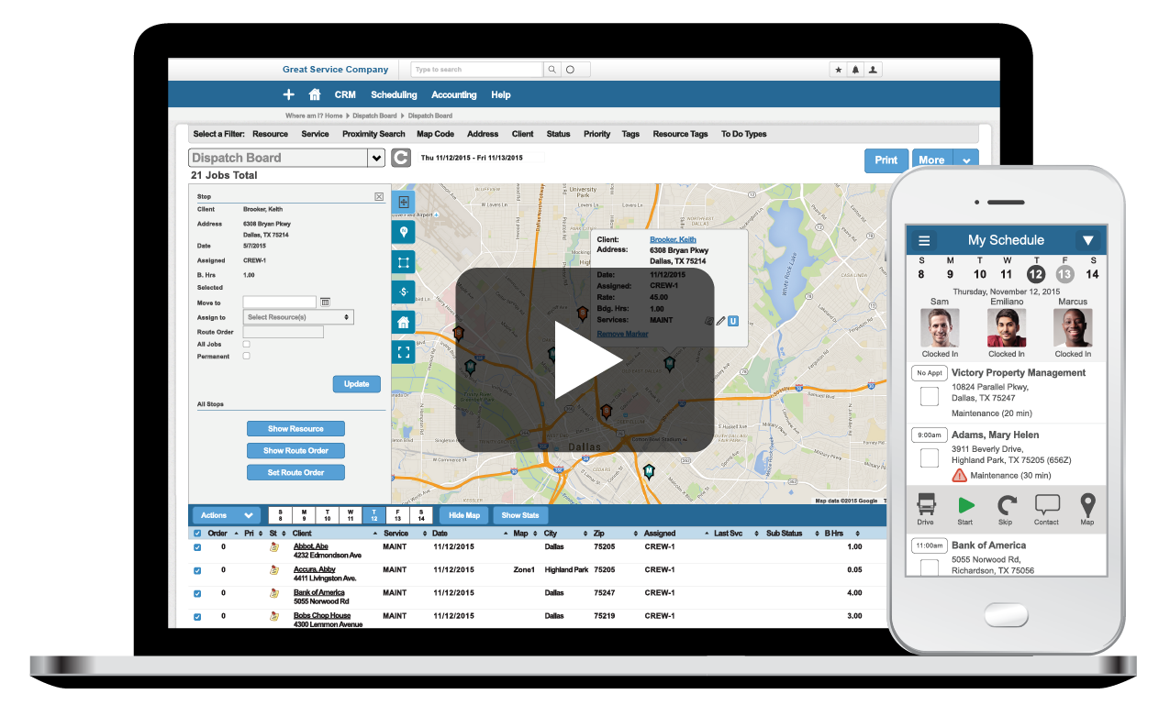This screenshot has width=1170, height=716.
Task: Toggle the Permanent checkbox
Action: pos(246,356)
